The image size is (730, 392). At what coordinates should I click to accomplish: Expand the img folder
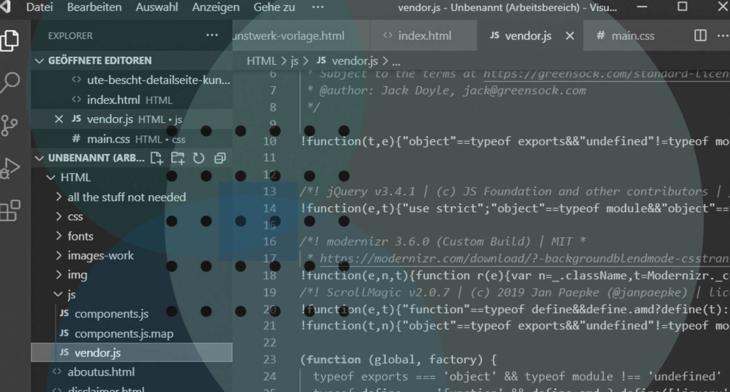pos(132,275)
